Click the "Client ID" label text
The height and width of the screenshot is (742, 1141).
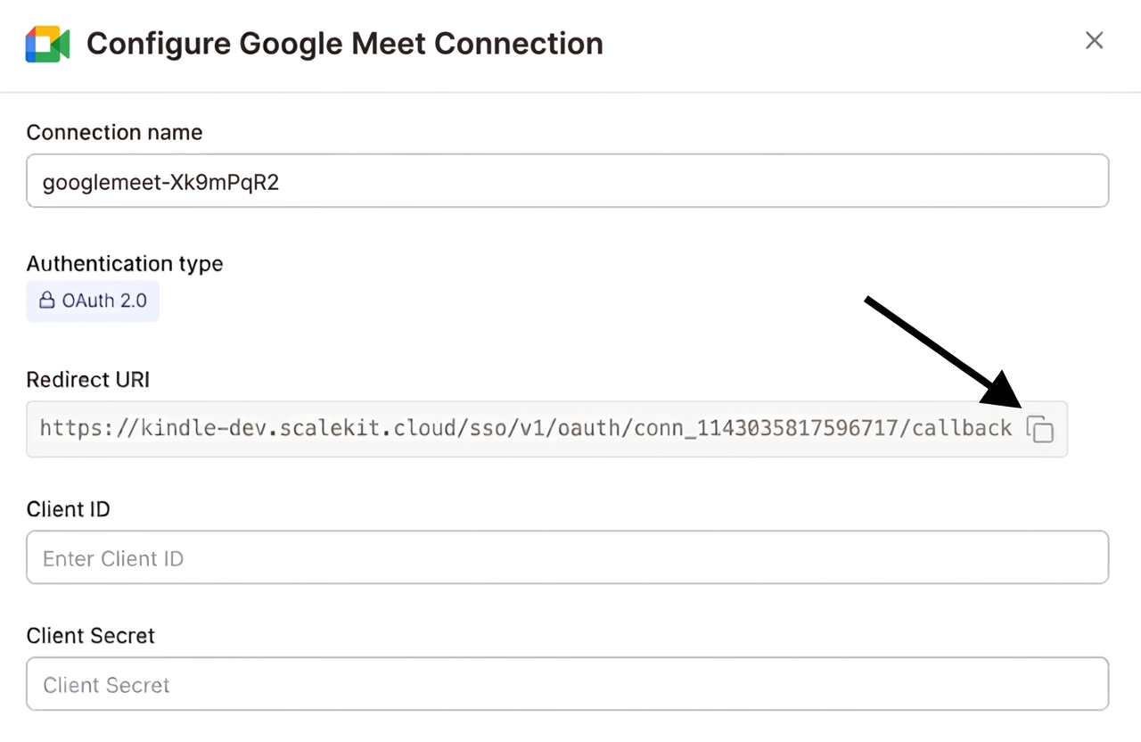click(68, 508)
